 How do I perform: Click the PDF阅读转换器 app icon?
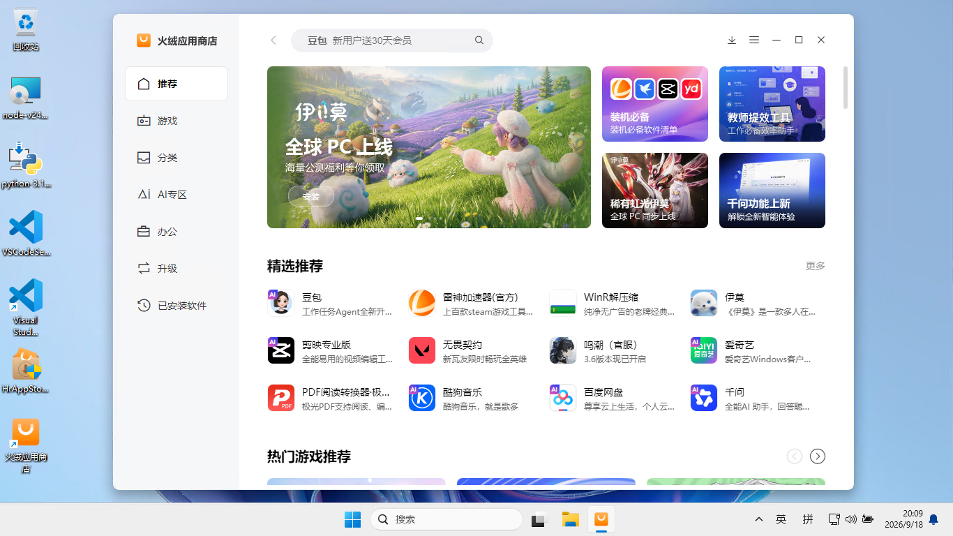(x=281, y=398)
